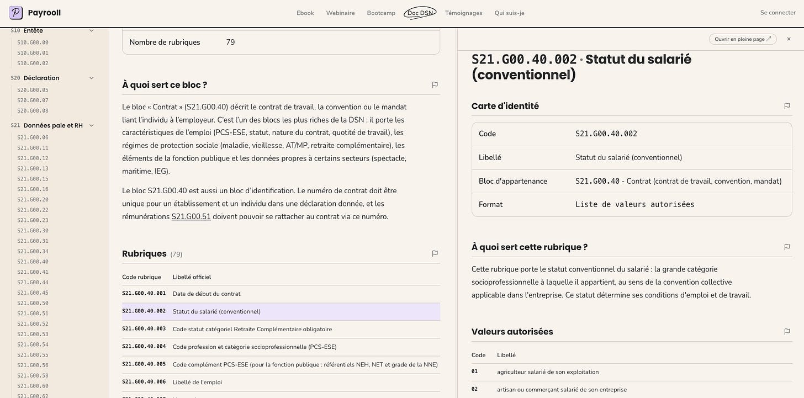Select S21.G00.58 in the sidebar
The width and height of the screenshot is (804, 398).
coord(33,375)
